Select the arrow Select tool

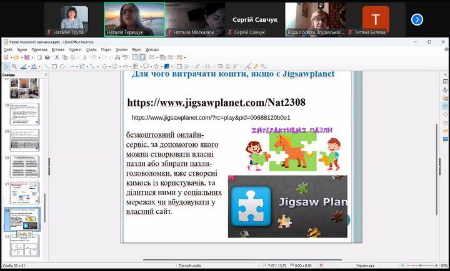6,67
